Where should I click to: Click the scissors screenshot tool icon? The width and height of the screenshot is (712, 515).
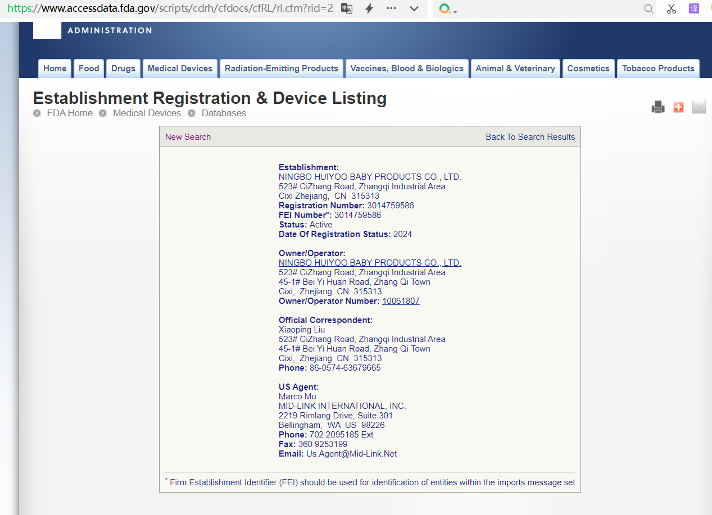671,8
